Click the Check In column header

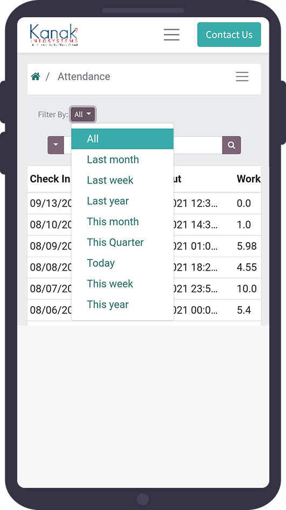50,179
